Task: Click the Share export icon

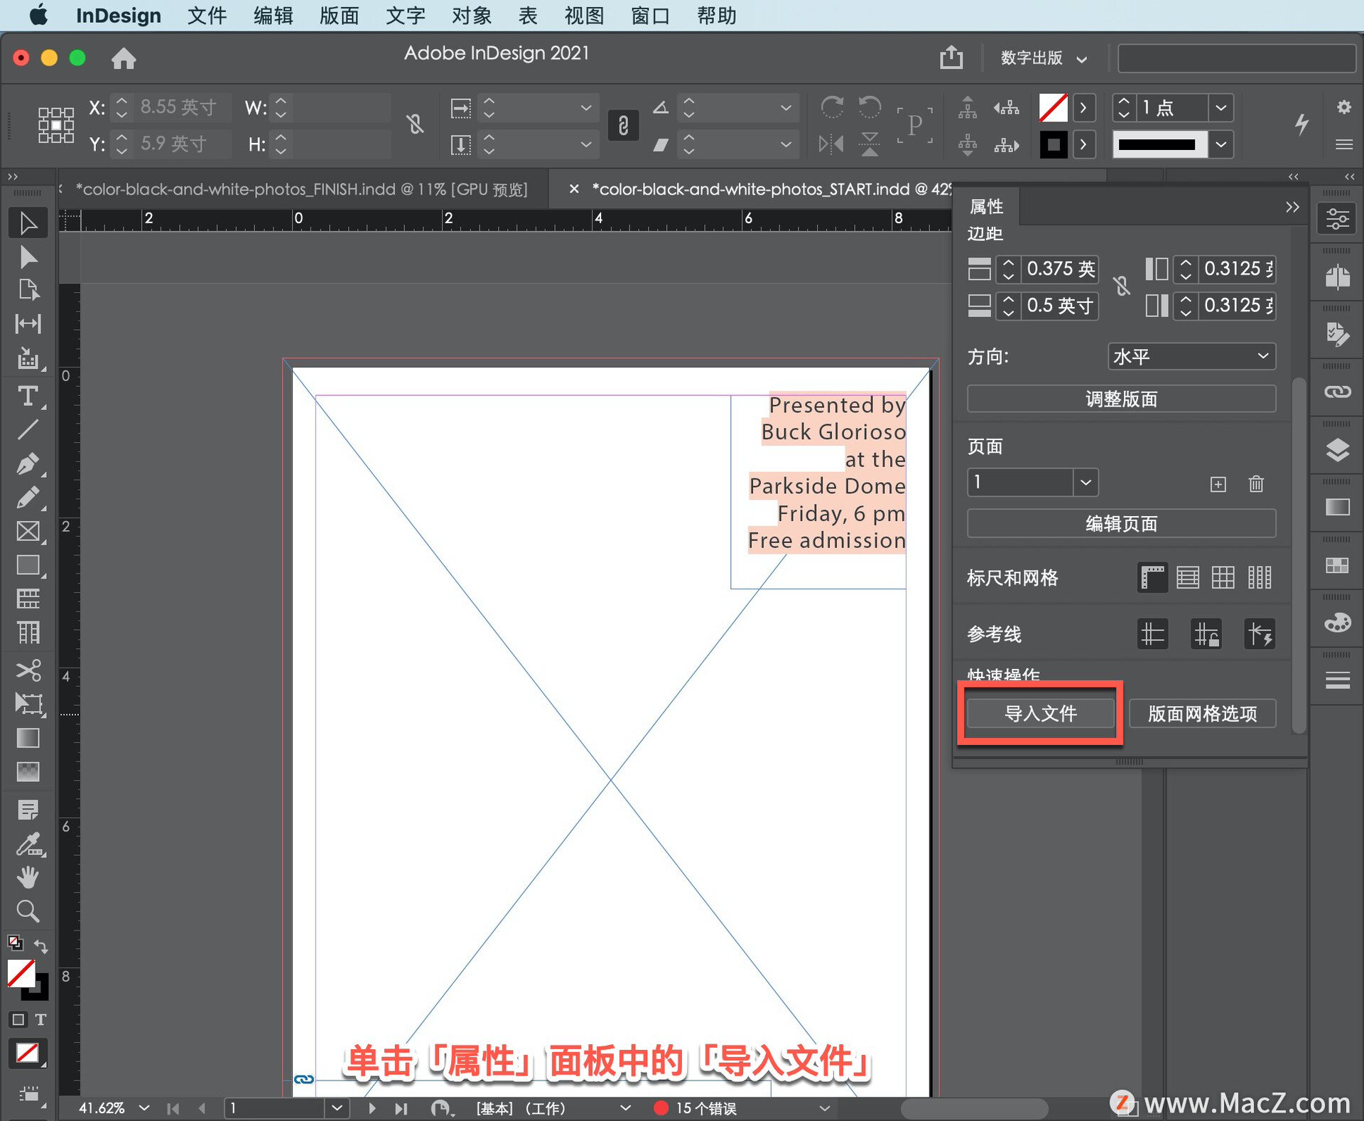Action: (951, 57)
